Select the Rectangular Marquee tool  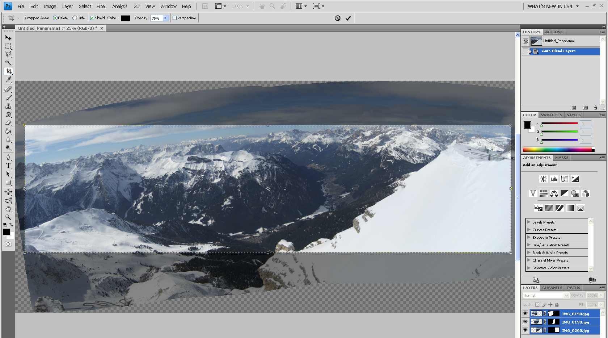tap(8, 46)
